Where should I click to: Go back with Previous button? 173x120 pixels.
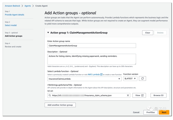click(x=151, y=112)
